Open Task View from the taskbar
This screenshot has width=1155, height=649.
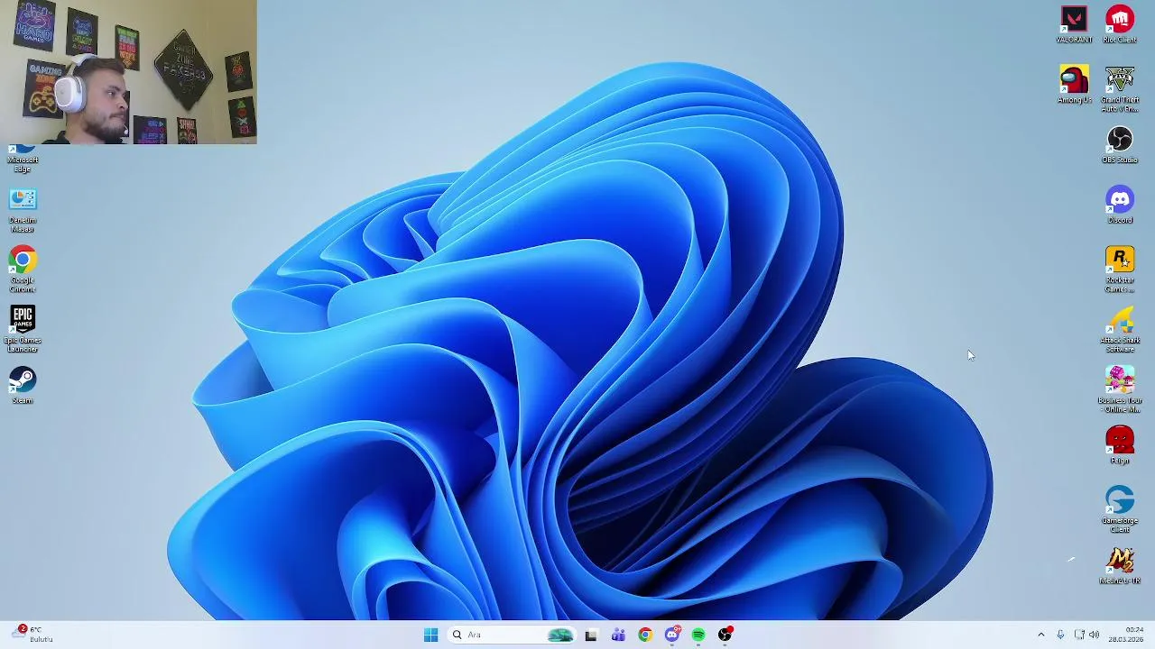(591, 635)
